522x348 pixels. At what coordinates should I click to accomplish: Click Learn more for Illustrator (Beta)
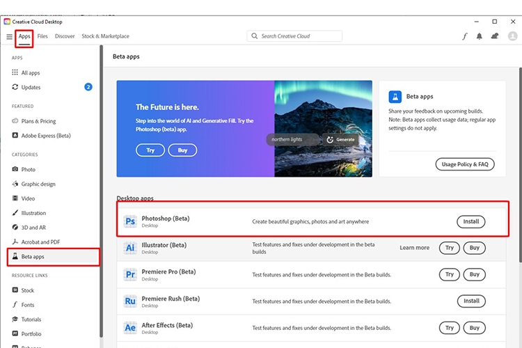pyautogui.click(x=415, y=248)
